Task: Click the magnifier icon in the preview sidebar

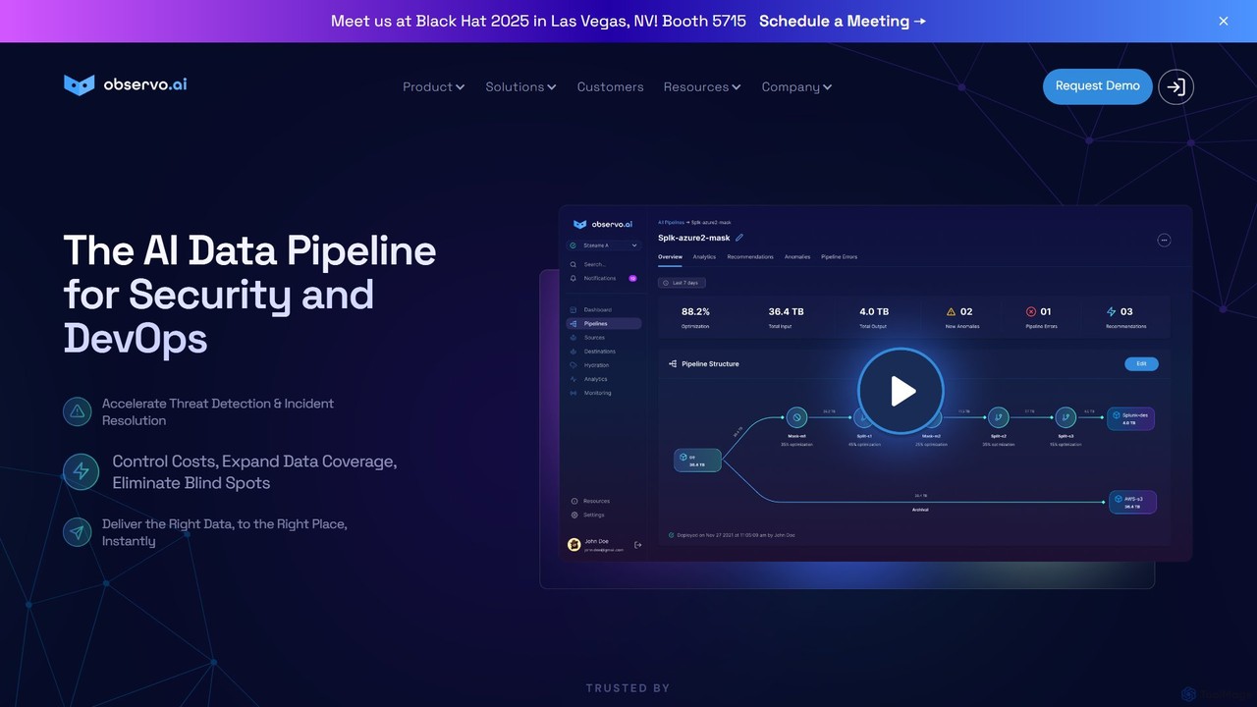Action: pyautogui.click(x=574, y=264)
